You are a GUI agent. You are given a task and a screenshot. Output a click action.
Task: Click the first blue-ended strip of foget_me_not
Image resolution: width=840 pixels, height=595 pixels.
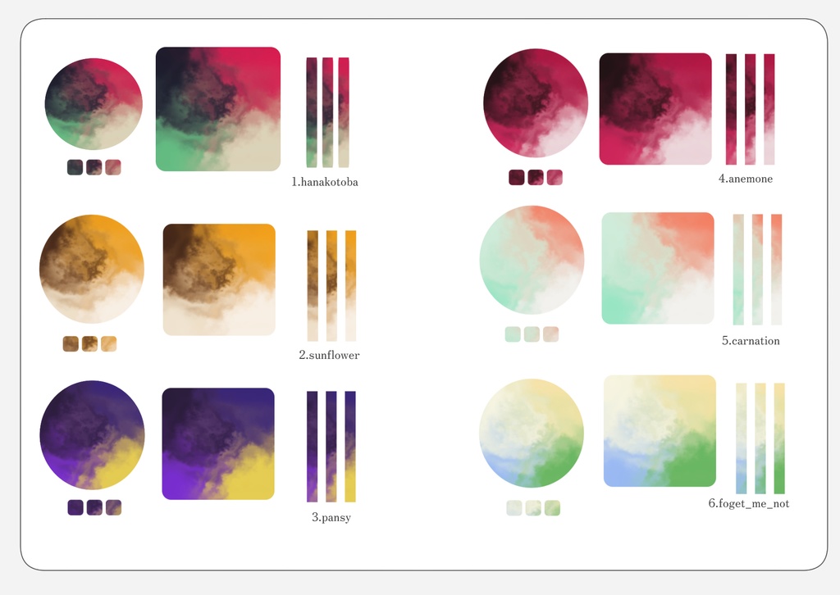tap(742, 438)
